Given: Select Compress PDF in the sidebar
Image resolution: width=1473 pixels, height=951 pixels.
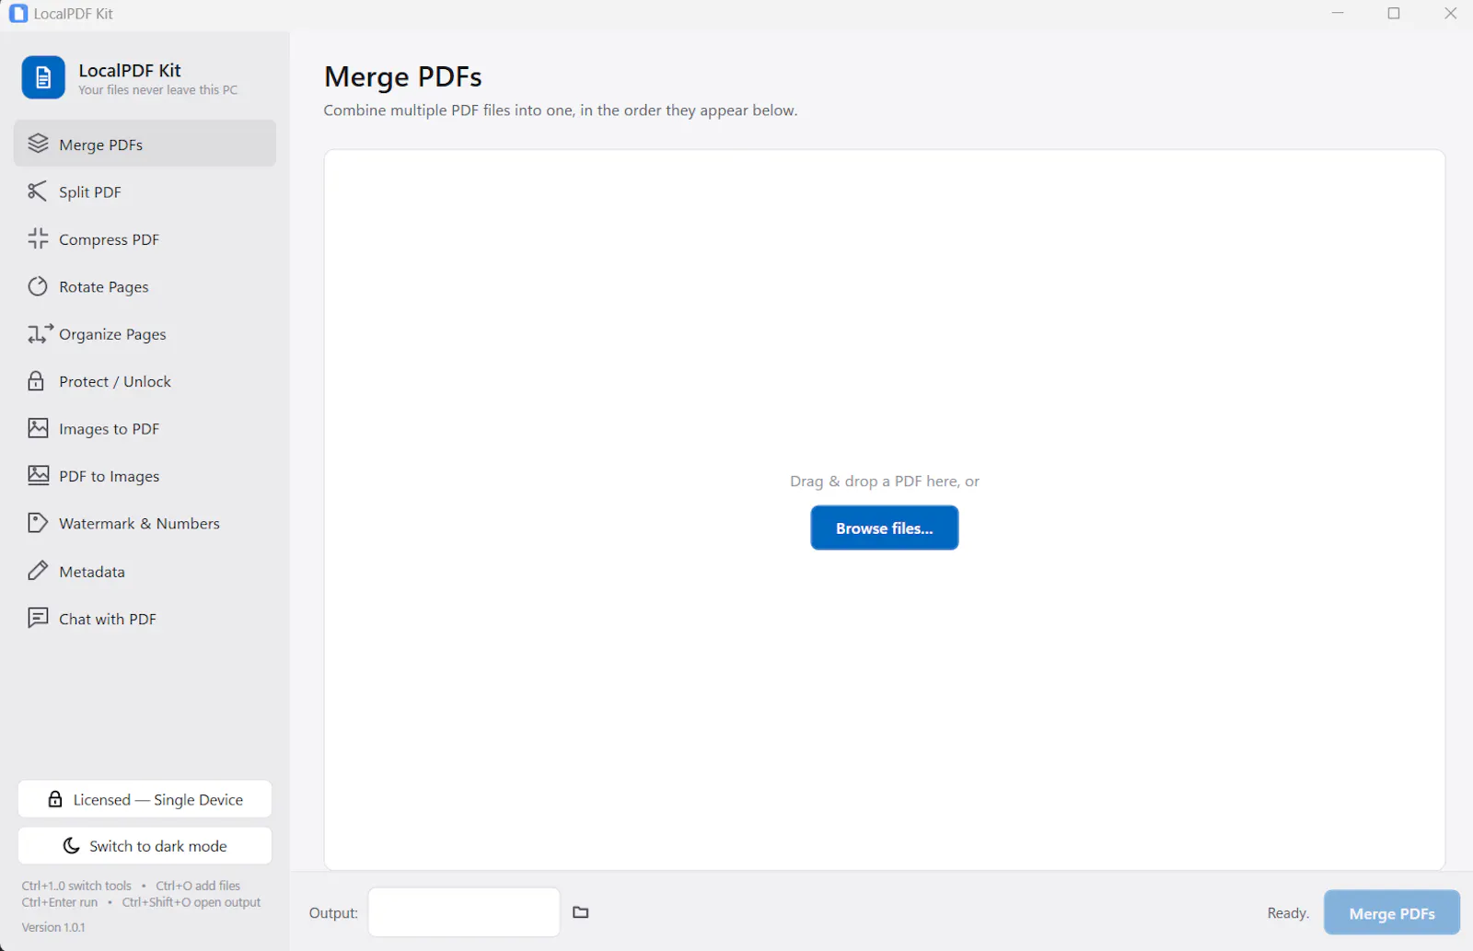Looking at the screenshot, I should (145, 238).
